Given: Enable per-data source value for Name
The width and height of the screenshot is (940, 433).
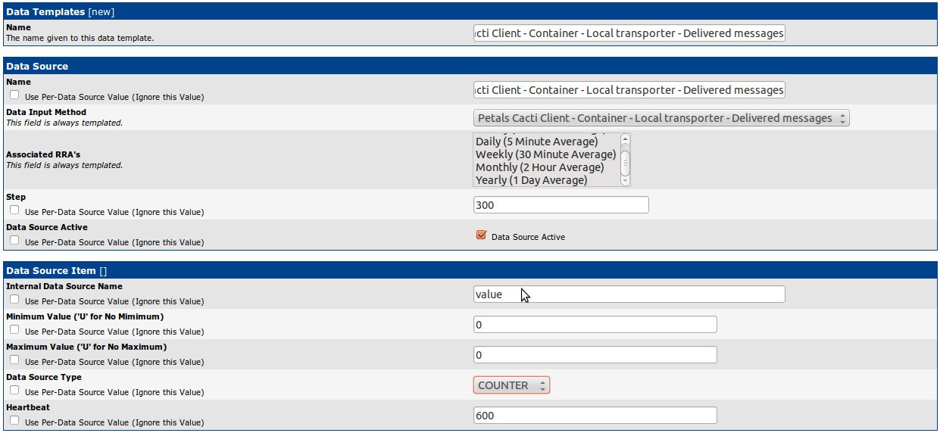Looking at the screenshot, I should (x=14, y=96).
